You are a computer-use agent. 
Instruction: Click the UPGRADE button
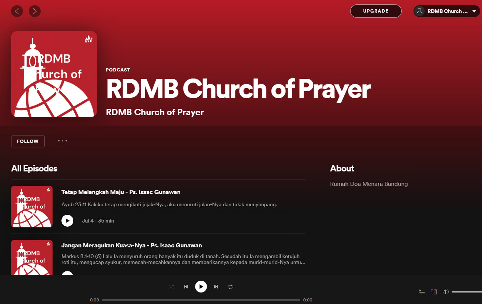[x=376, y=11]
